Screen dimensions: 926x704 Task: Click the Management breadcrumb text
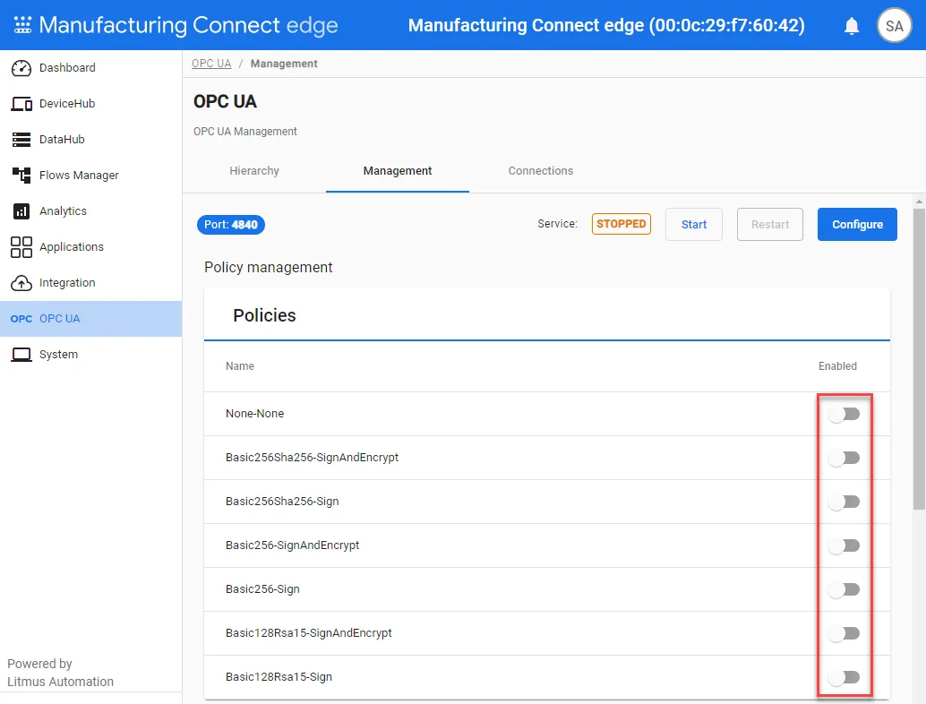pyautogui.click(x=284, y=64)
